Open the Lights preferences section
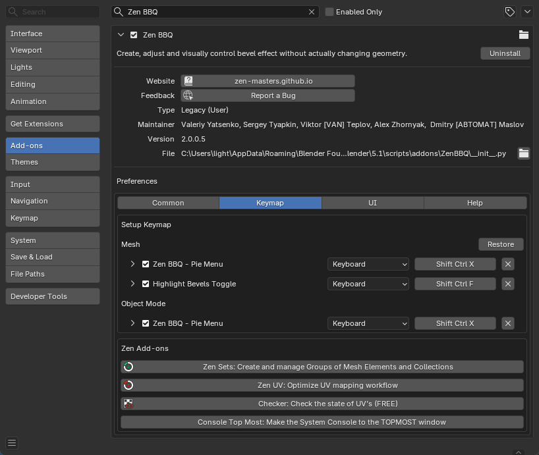Screen dimensions: 539x455 pos(53,67)
